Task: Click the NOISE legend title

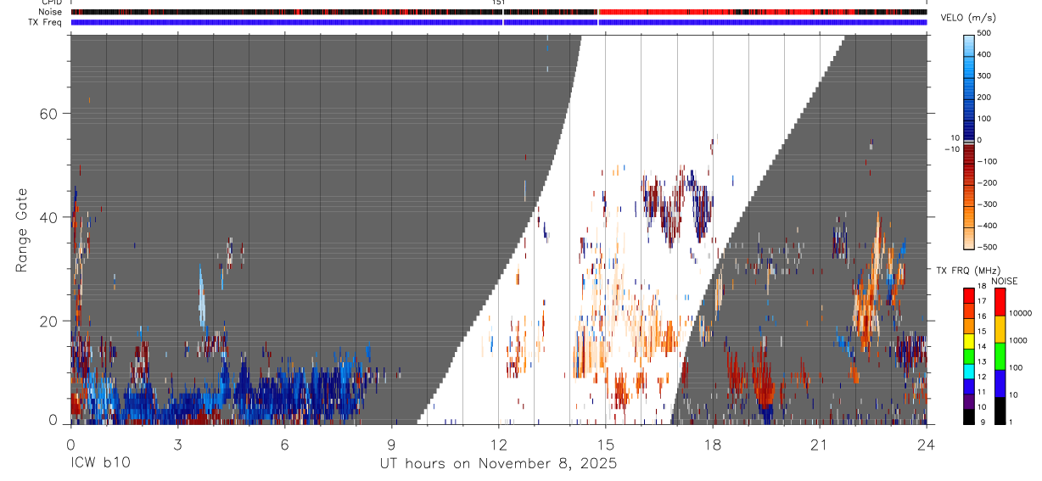Action: [1005, 281]
